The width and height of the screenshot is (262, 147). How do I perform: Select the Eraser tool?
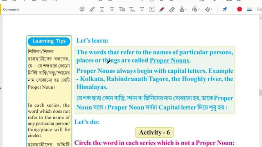tap(172, 9)
